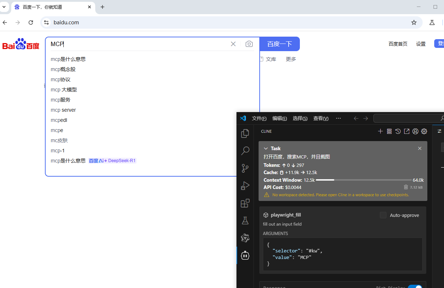The height and width of the screenshot is (288, 444).
Task: View site information icon in address bar
Action: click(x=46, y=22)
